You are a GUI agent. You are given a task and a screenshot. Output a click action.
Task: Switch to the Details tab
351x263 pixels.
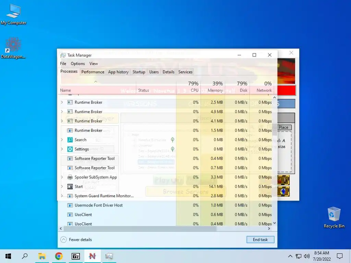tap(168, 72)
